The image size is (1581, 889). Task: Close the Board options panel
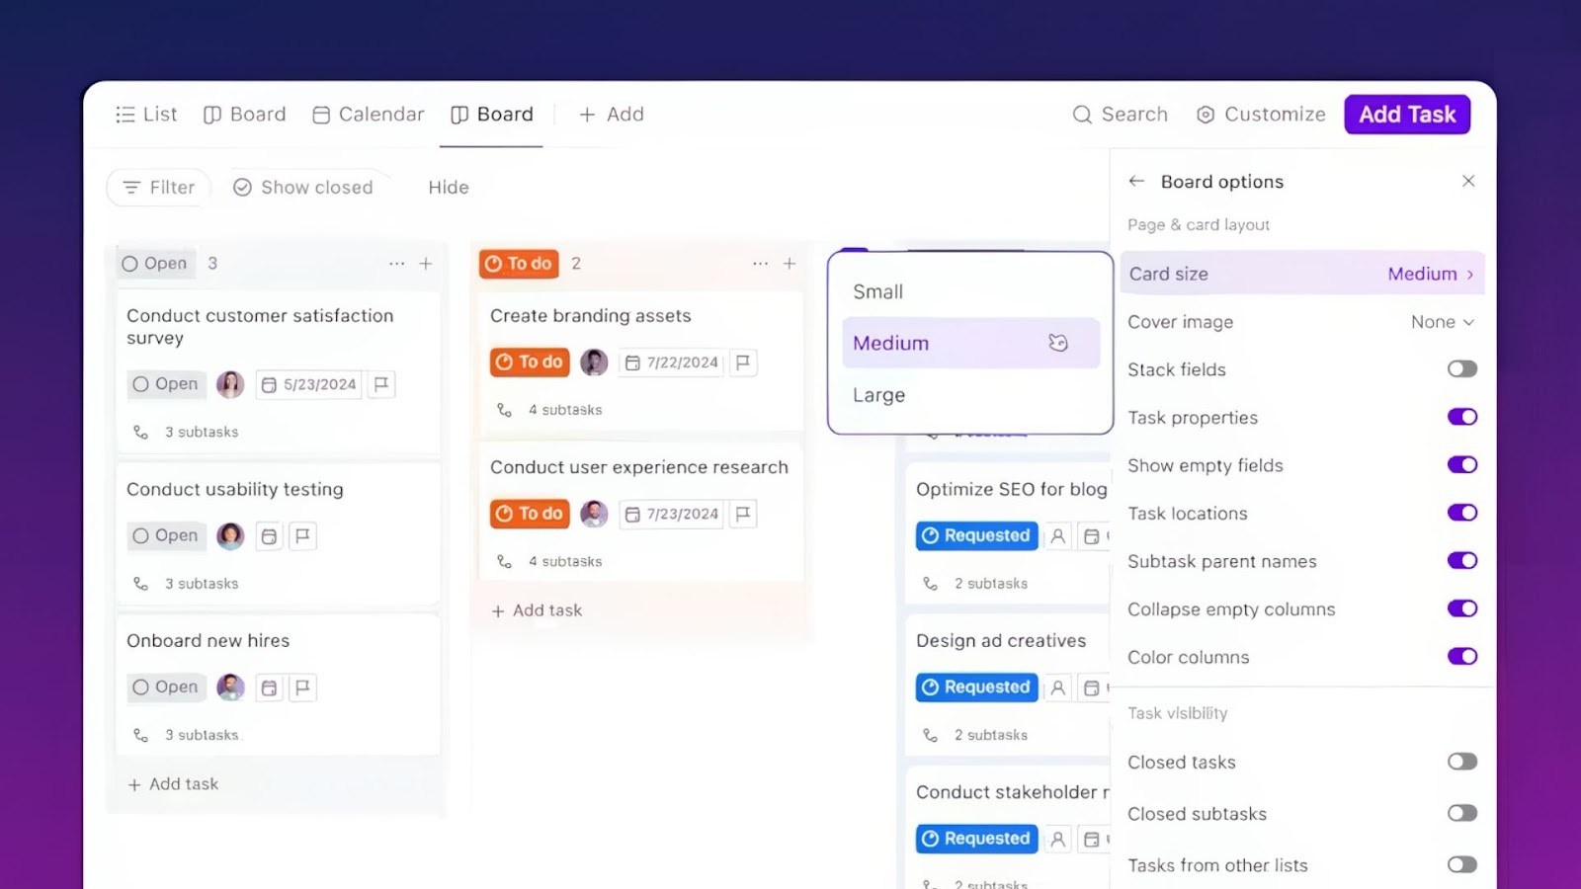point(1468,181)
